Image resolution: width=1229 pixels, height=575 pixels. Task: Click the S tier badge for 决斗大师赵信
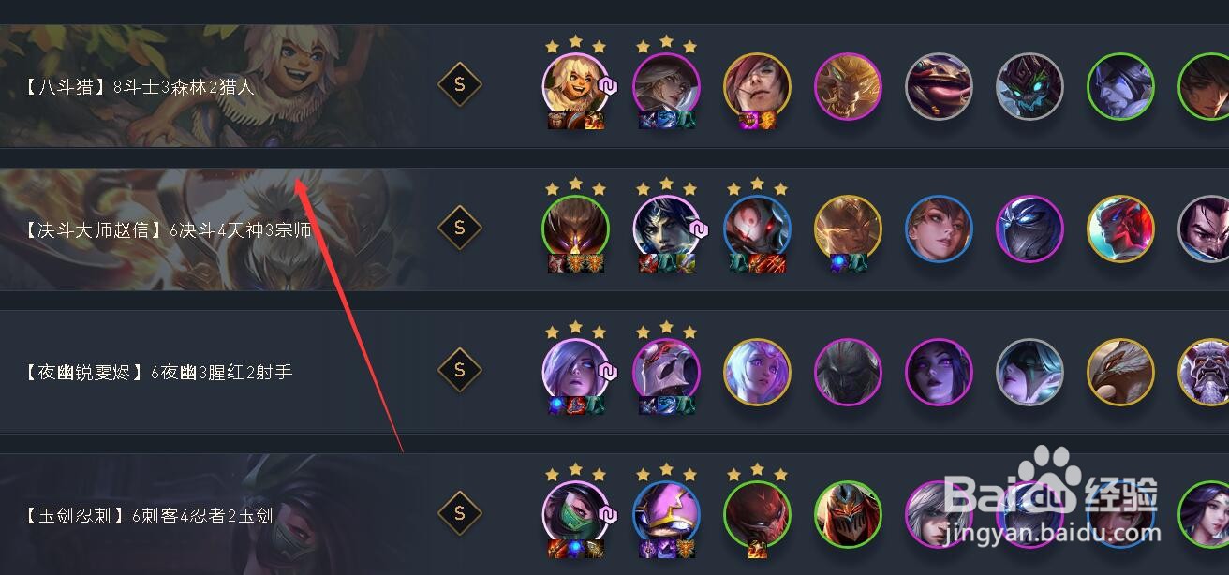pyautogui.click(x=459, y=228)
